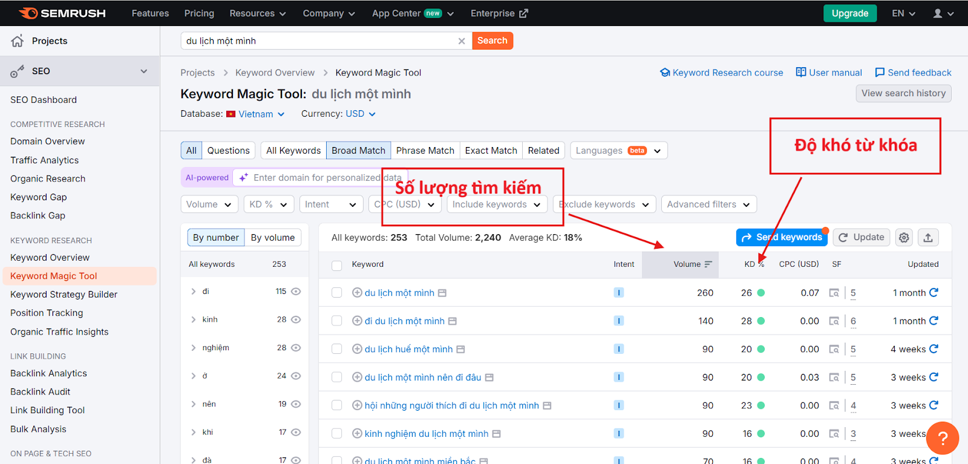Switch to Exact Match tab

(491, 151)
